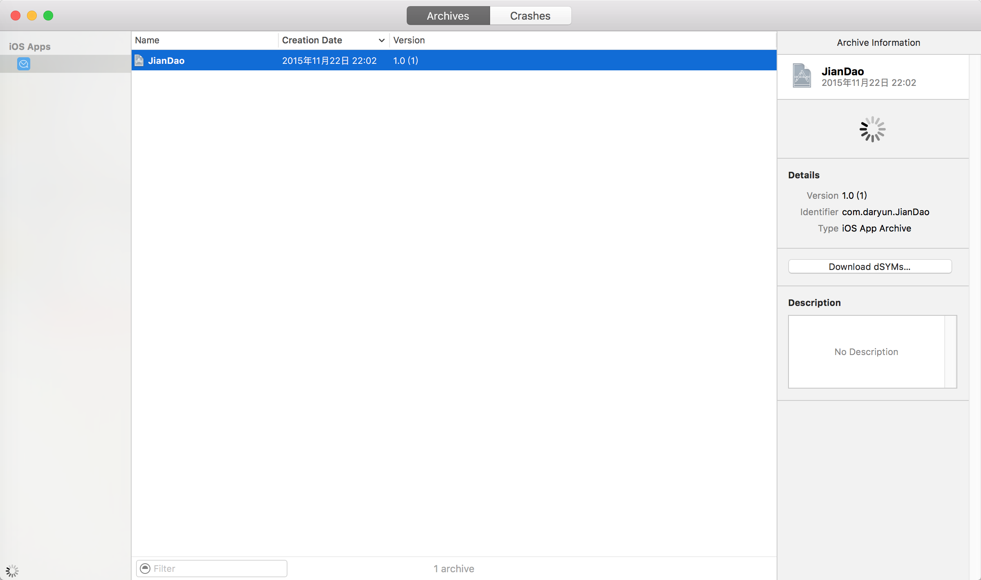
Task: Click the Description box scrollbar
Action: coord(950,352)
